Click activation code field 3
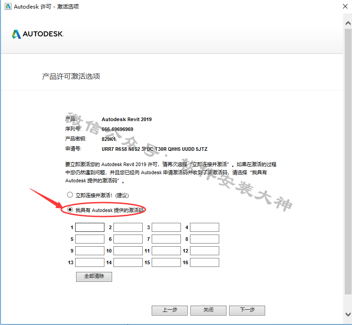 coord(167,227)
